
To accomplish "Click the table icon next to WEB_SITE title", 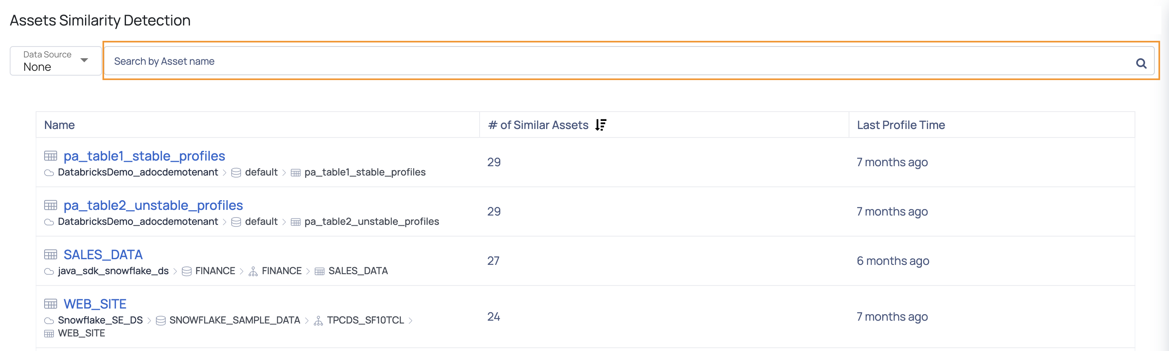I will [50, 303].
